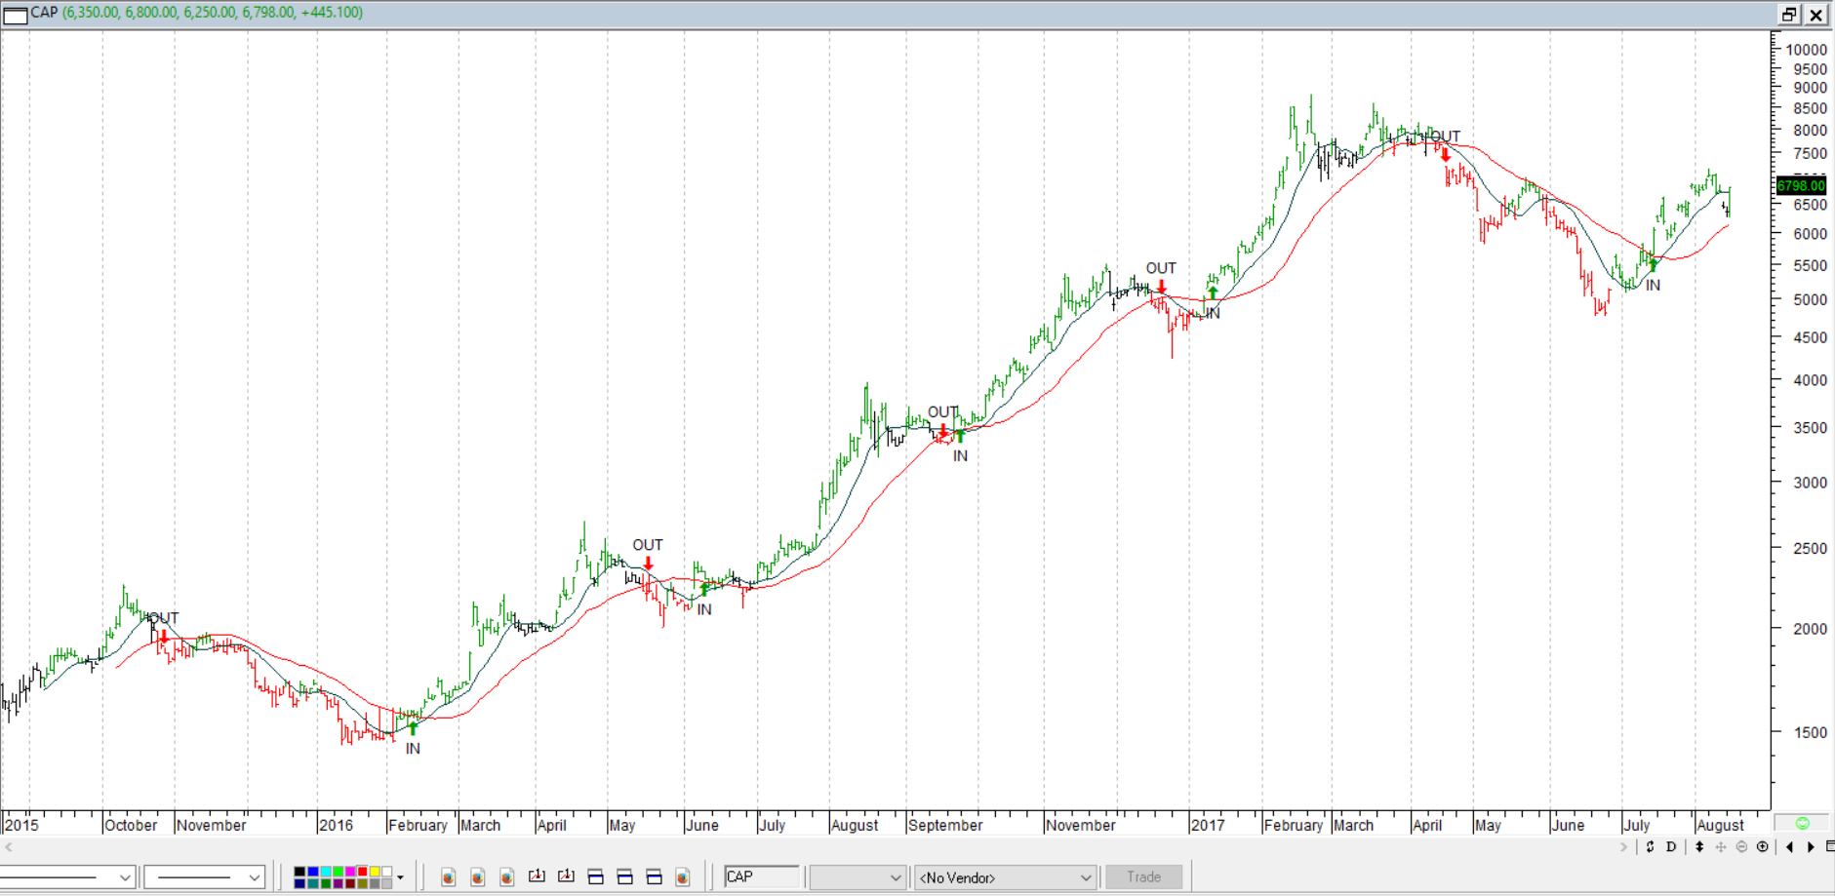Expand the color palette dropdown arrow
This screenshot has width=1835, height=896.
(400, 877)
